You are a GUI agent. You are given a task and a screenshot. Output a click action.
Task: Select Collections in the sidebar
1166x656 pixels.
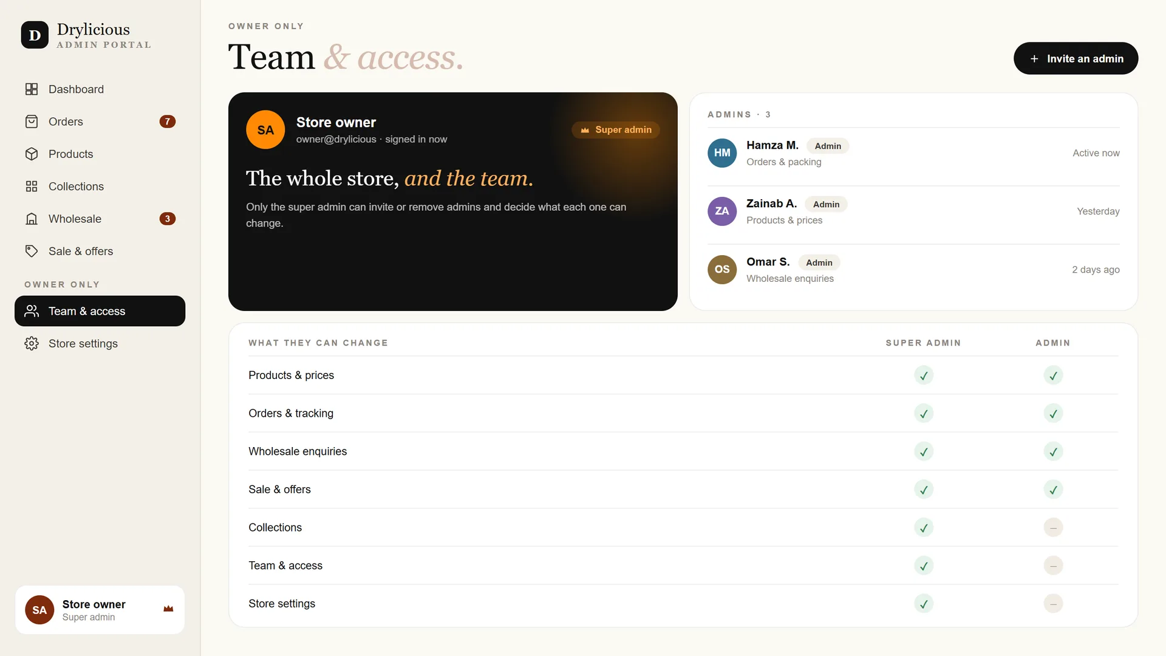100,186
